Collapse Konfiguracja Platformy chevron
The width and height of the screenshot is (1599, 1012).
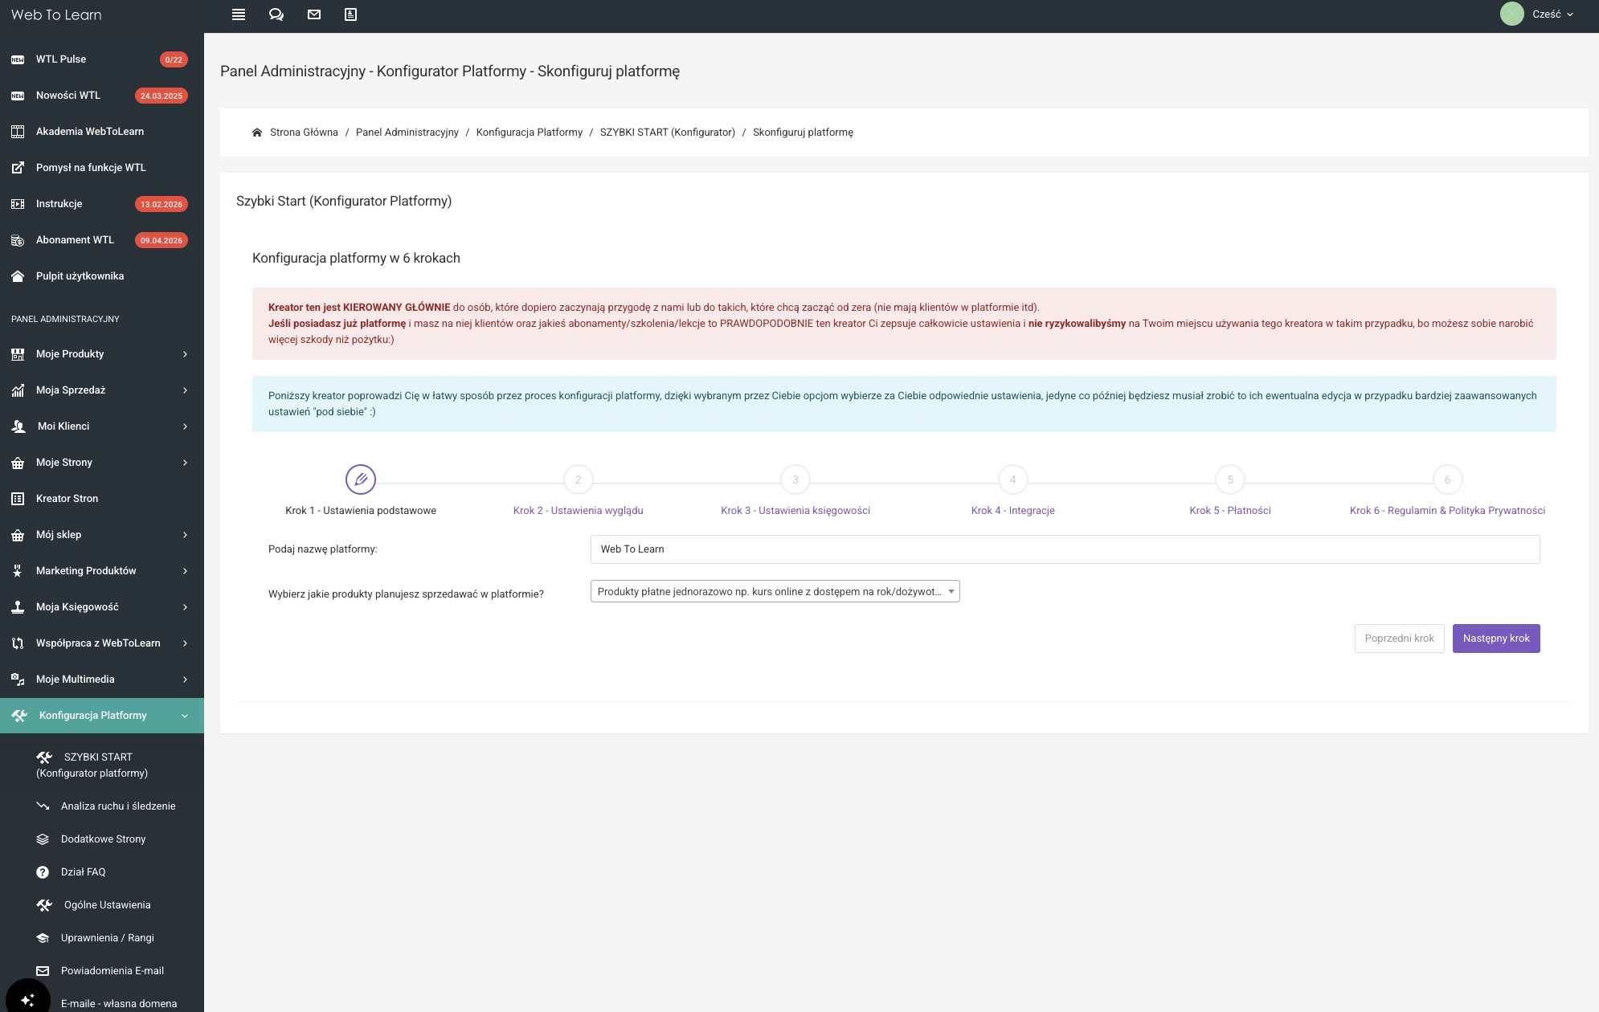pos(185,716)
